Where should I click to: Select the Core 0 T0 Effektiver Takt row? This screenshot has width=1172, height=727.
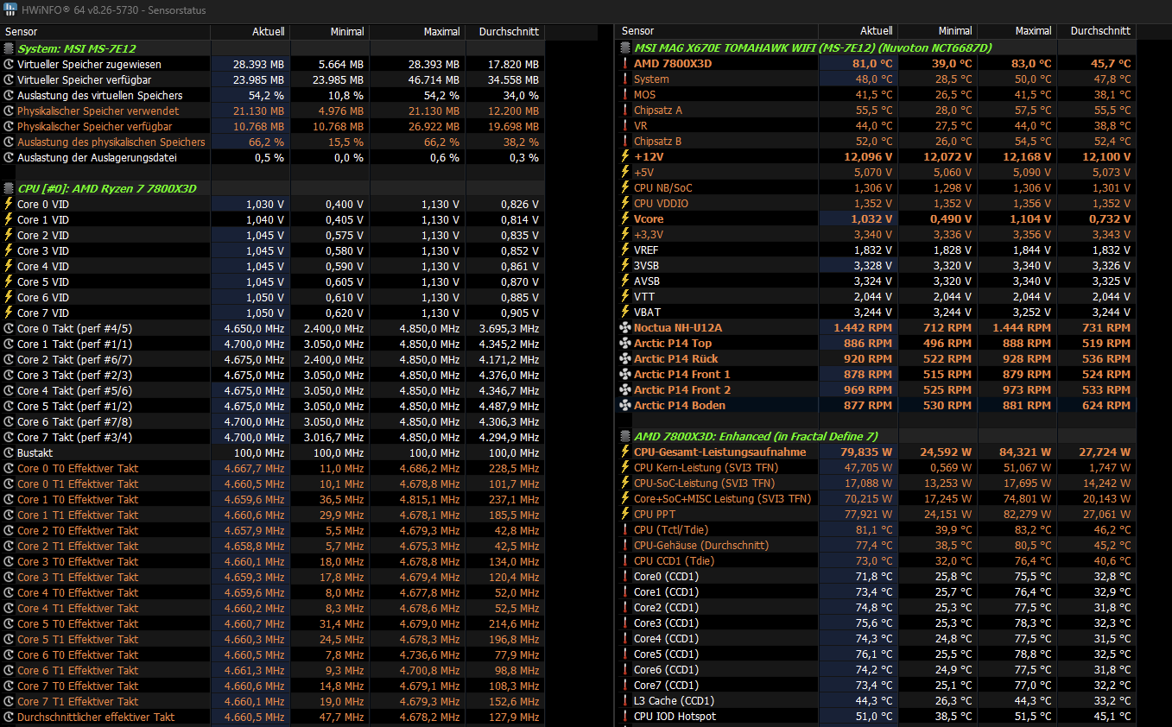tap(273, 469)
